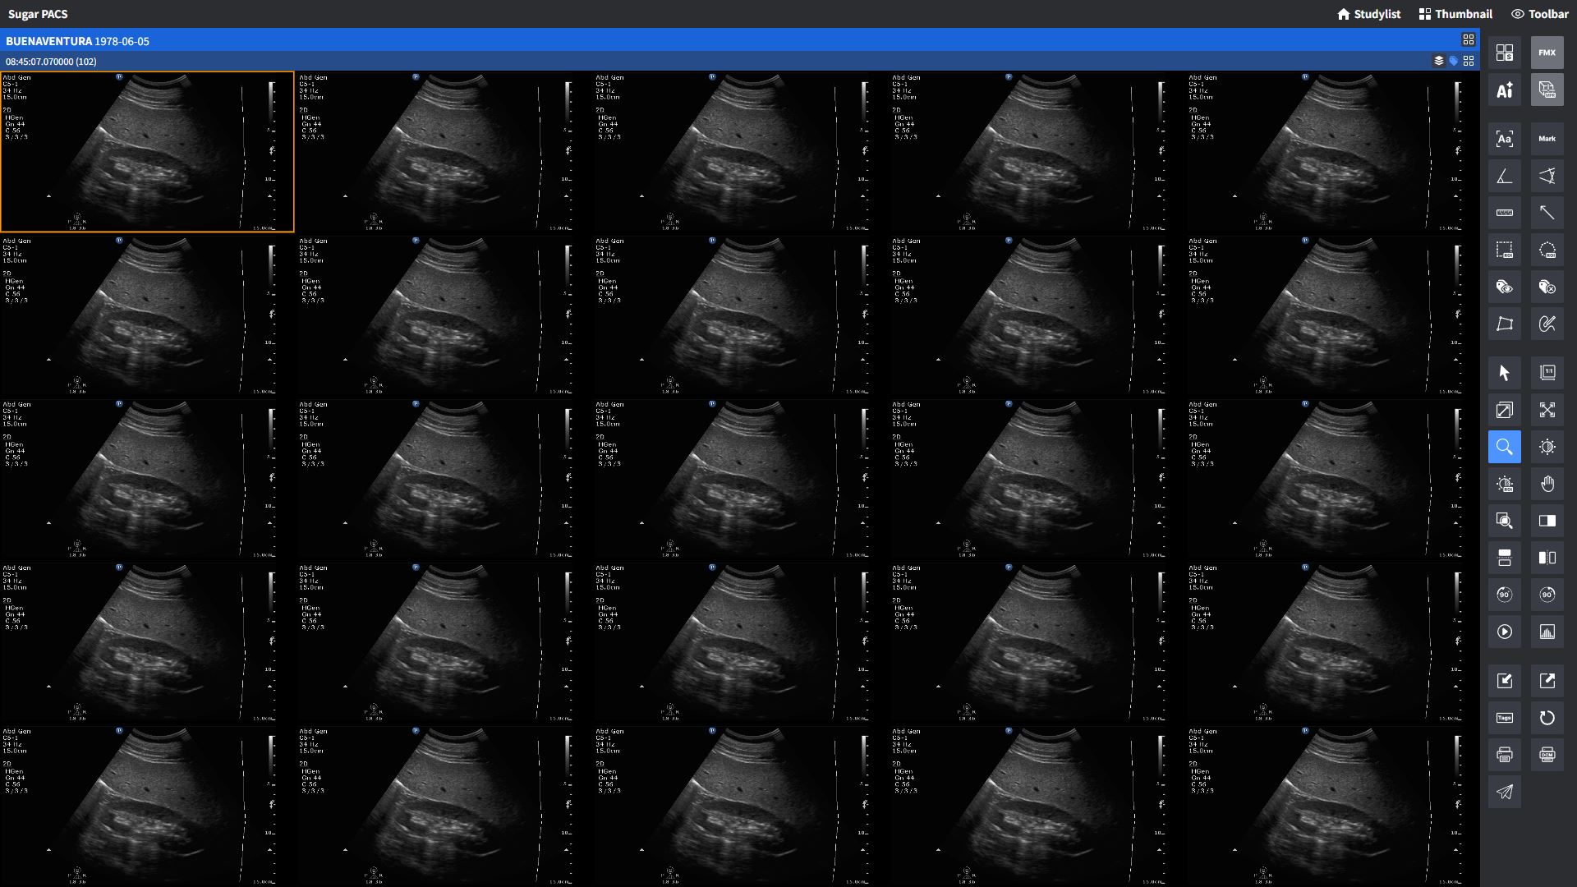Select the orange-highlighted first ultrasound frame
1577x887 pixels.
[147, 152]
